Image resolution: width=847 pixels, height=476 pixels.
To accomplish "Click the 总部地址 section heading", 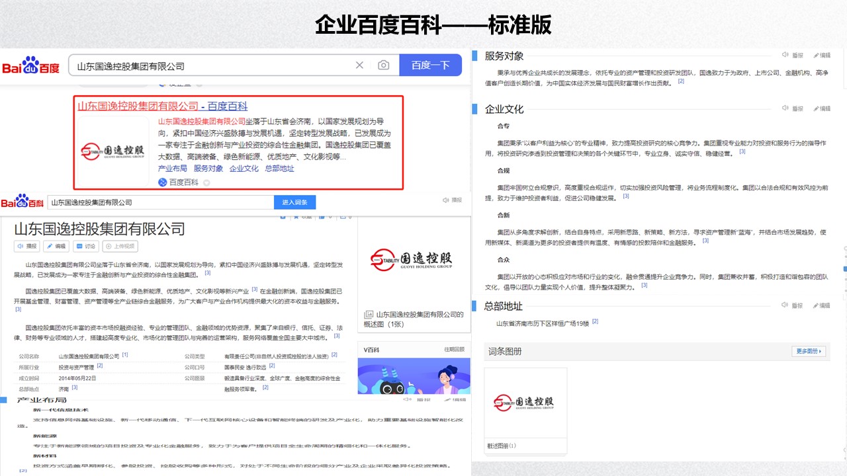I will click(x=504, y=306).
